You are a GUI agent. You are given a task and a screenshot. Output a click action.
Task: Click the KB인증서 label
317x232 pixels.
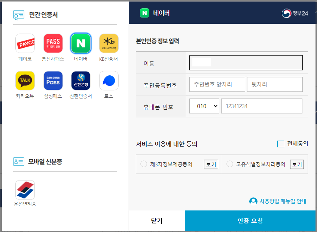tap(109, 59)
